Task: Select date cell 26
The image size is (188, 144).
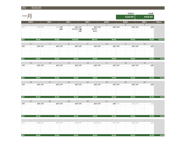Action: pos(145,82)
